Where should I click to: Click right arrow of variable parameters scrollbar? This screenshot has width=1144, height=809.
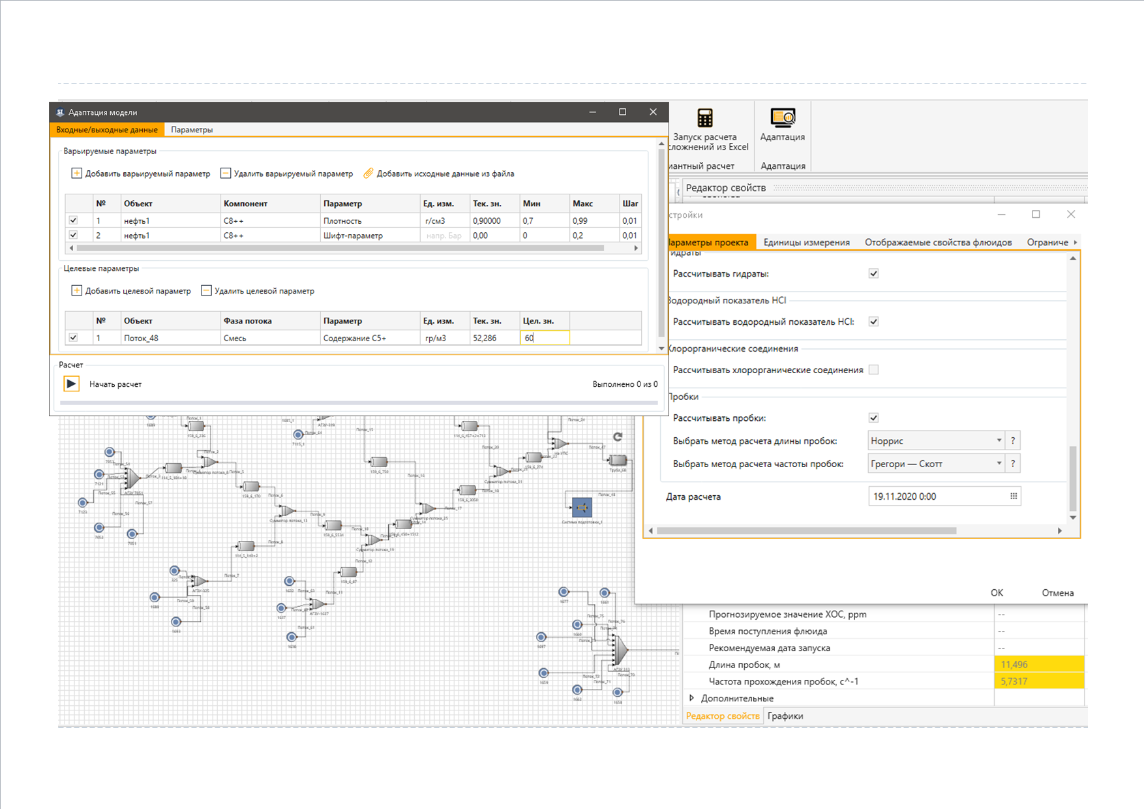click(636, 248)
